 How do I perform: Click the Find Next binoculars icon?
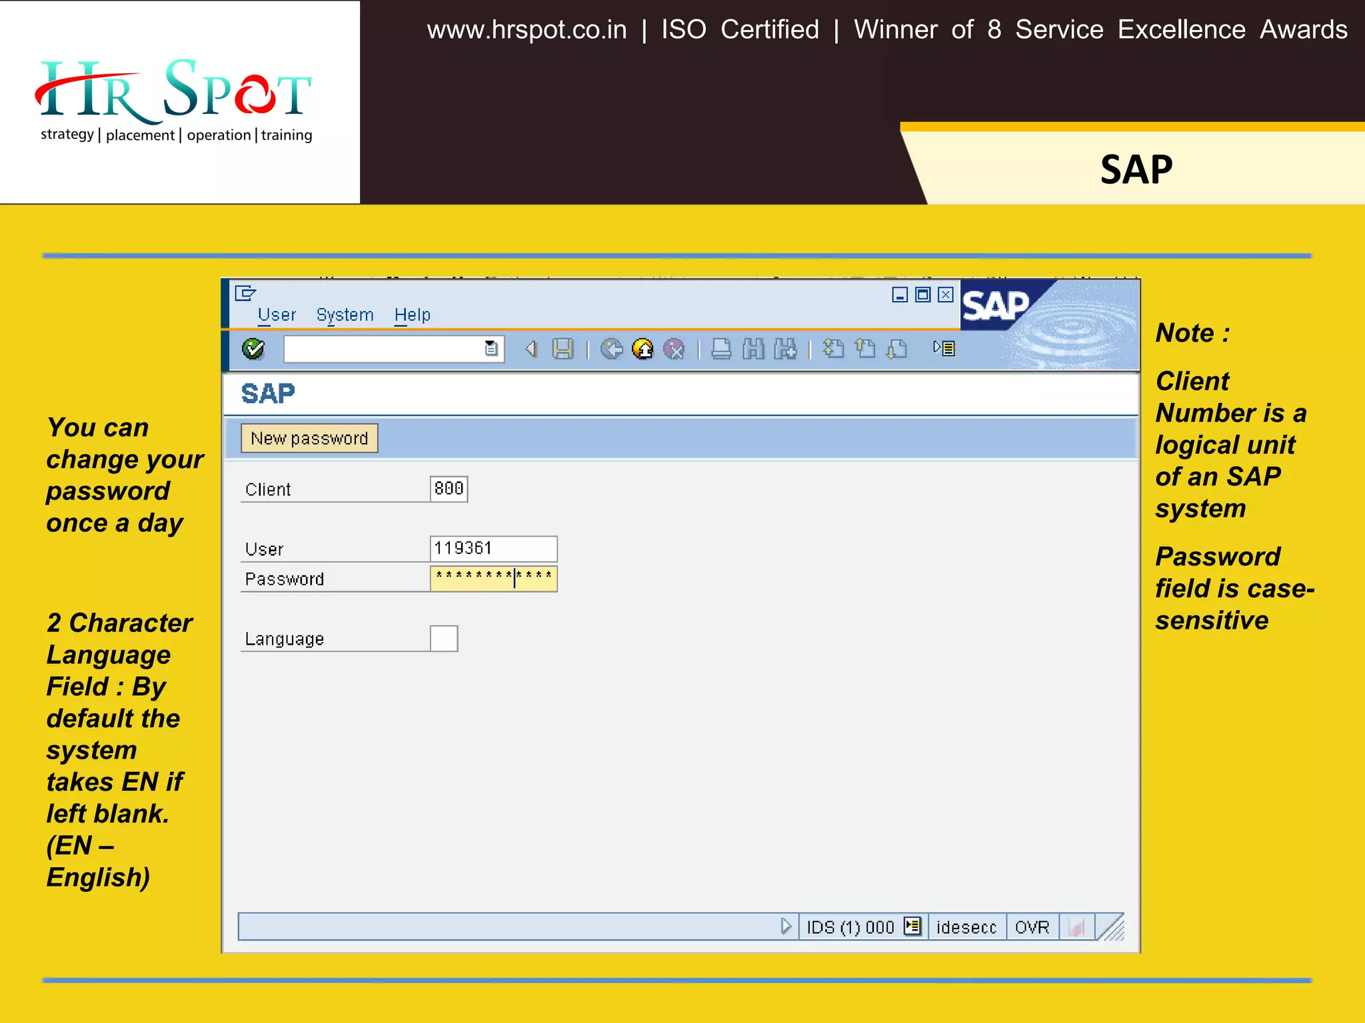(785, 348)
